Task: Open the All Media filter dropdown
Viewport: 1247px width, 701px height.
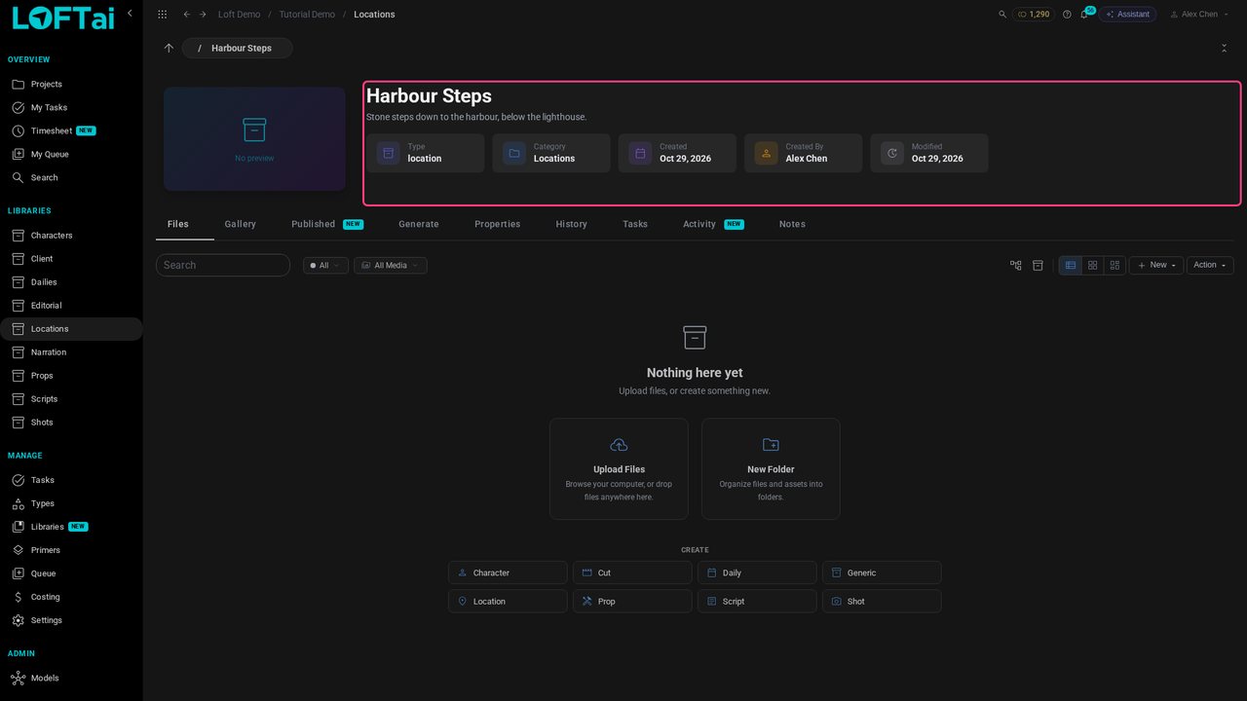Action: point(391,265)
